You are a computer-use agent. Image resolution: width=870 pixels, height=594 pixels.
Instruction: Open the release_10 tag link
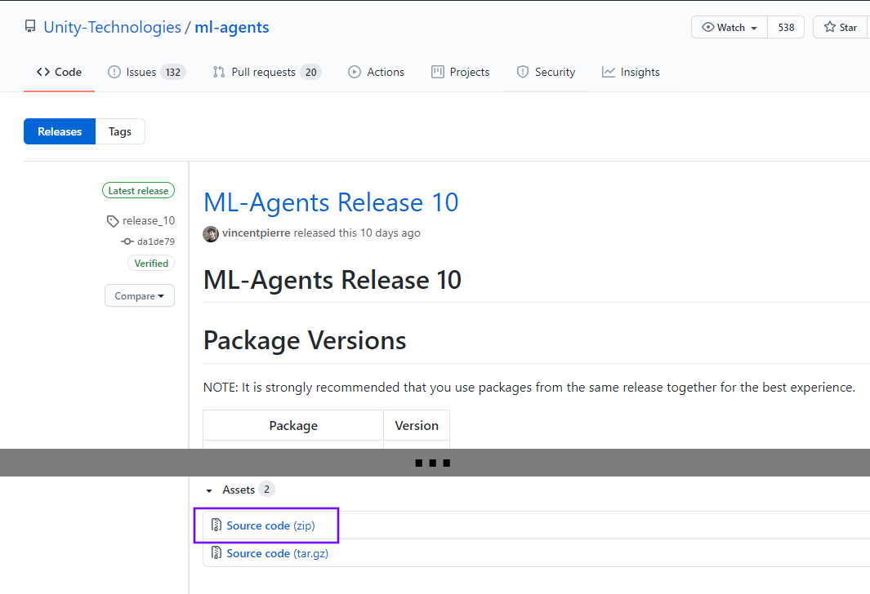pos(149,220)
